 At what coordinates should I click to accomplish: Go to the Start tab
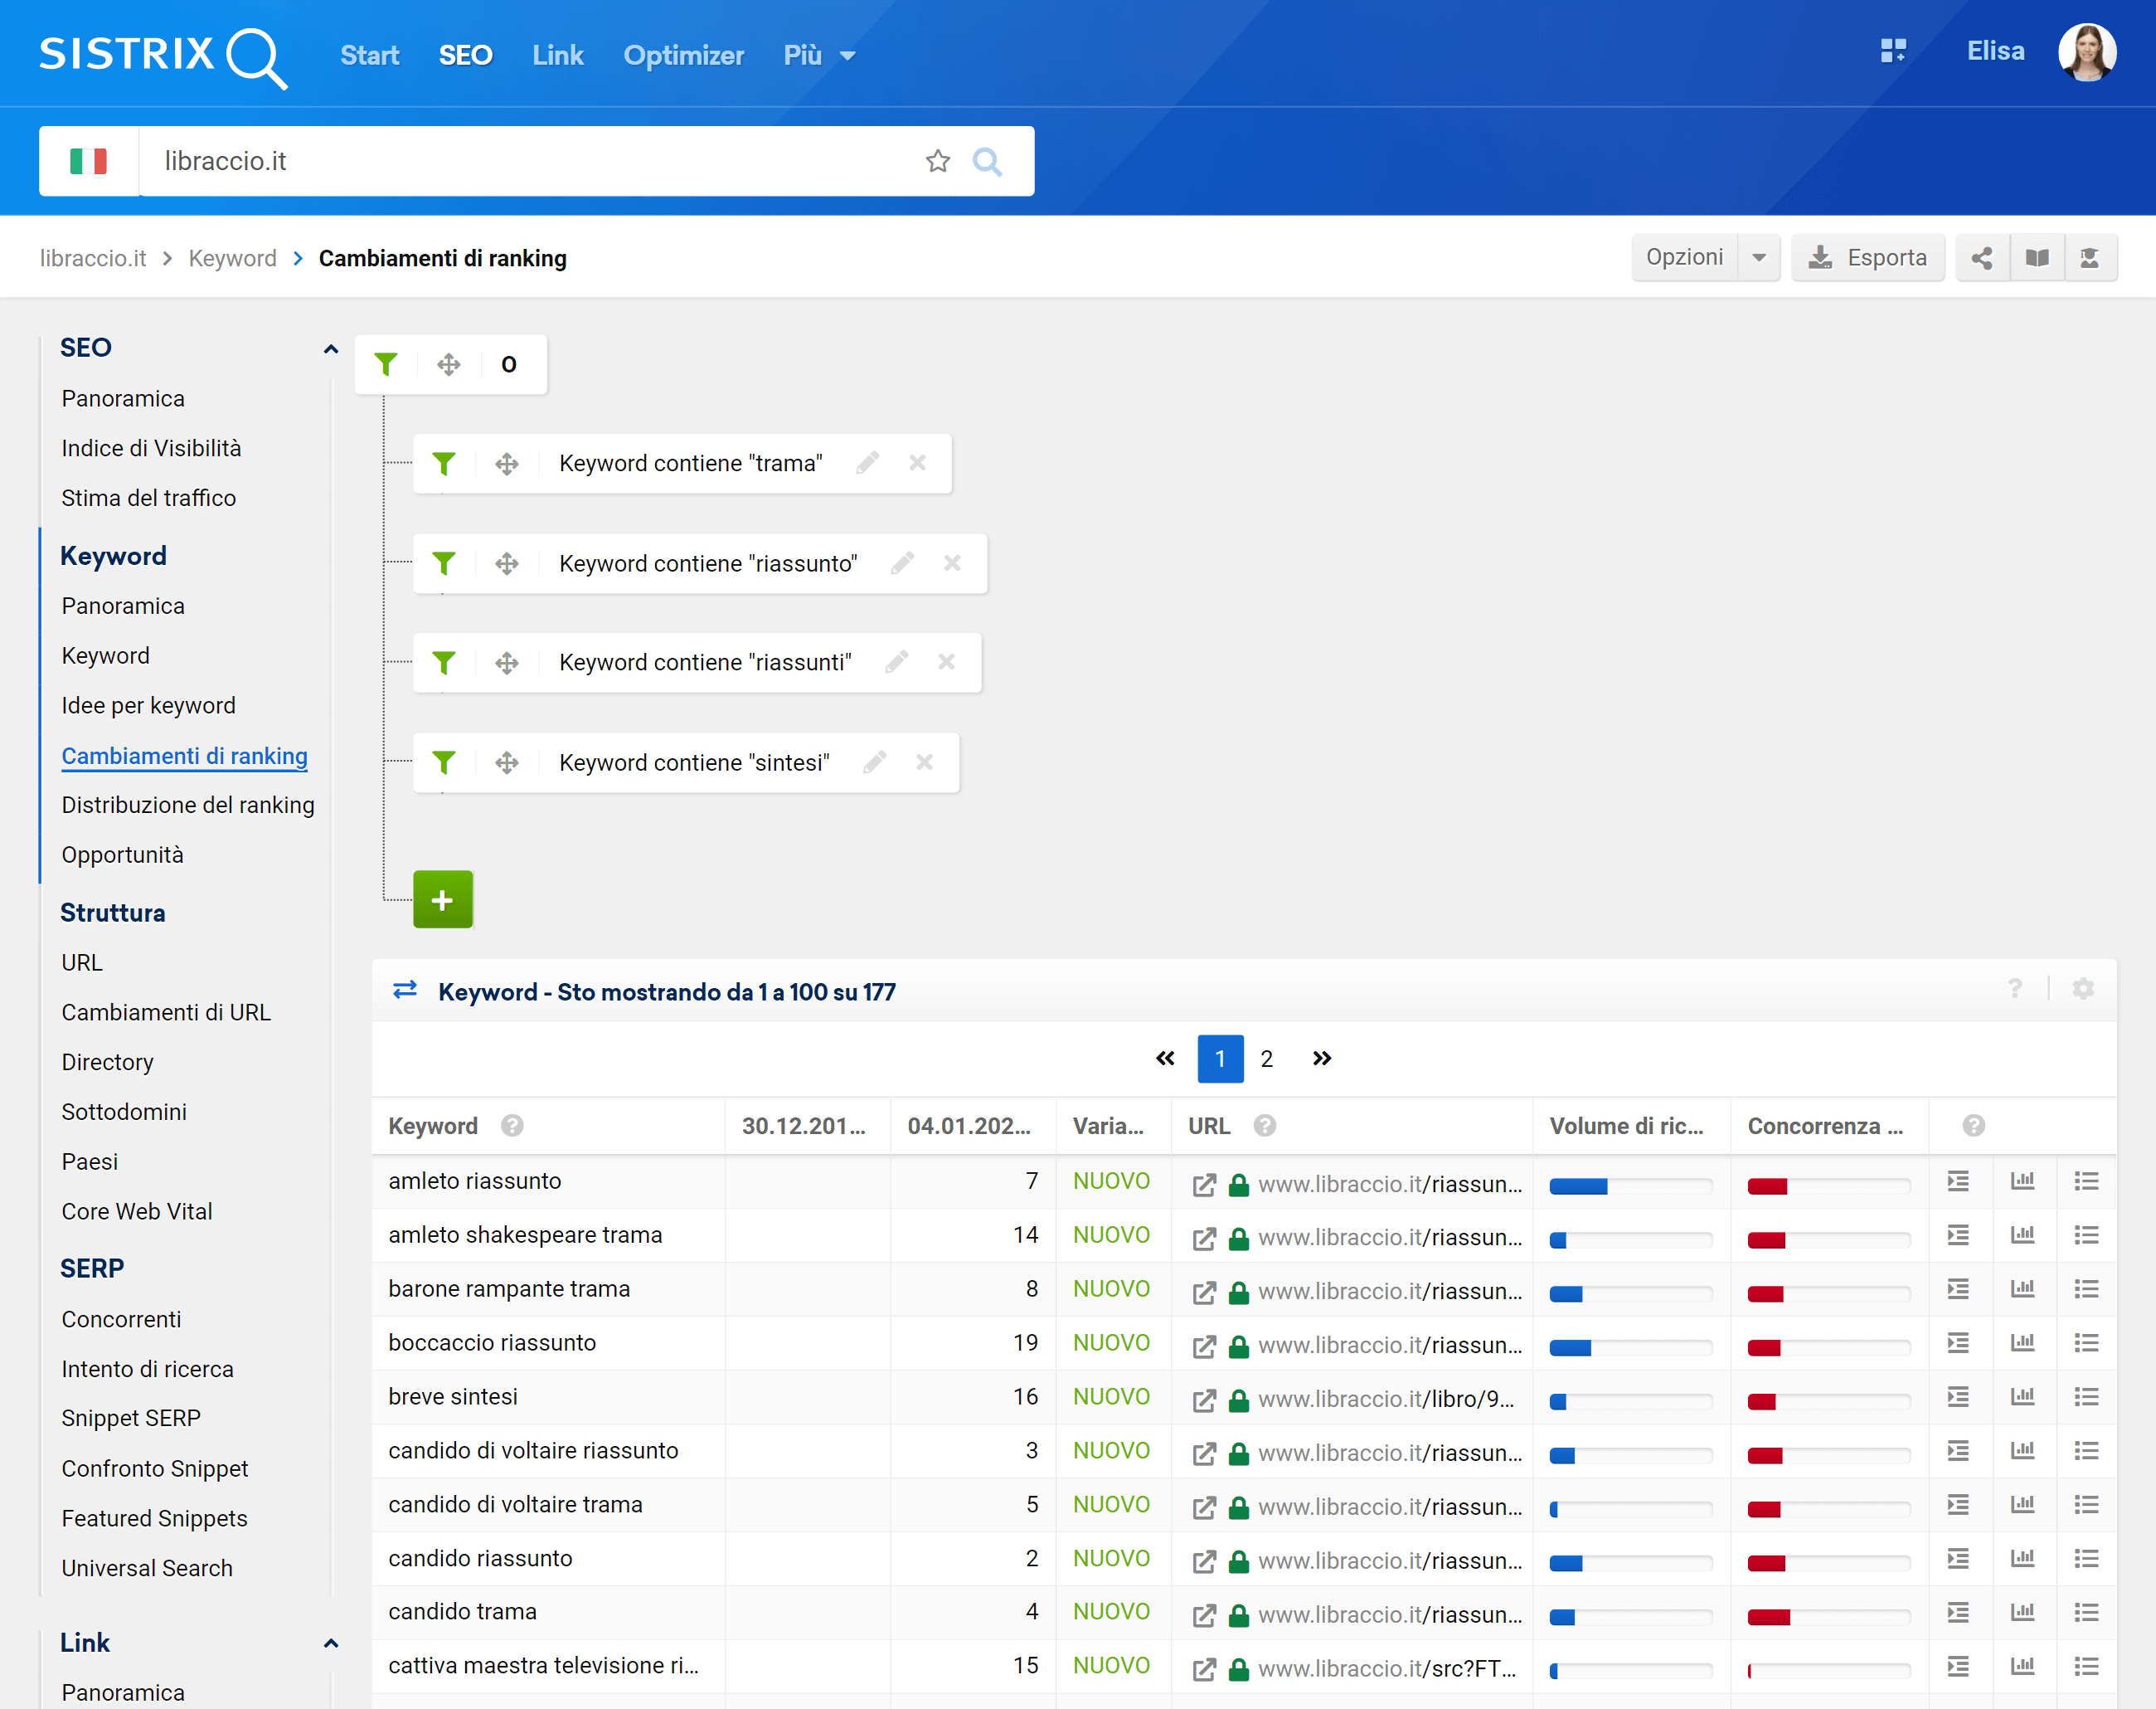coord(369,55)
